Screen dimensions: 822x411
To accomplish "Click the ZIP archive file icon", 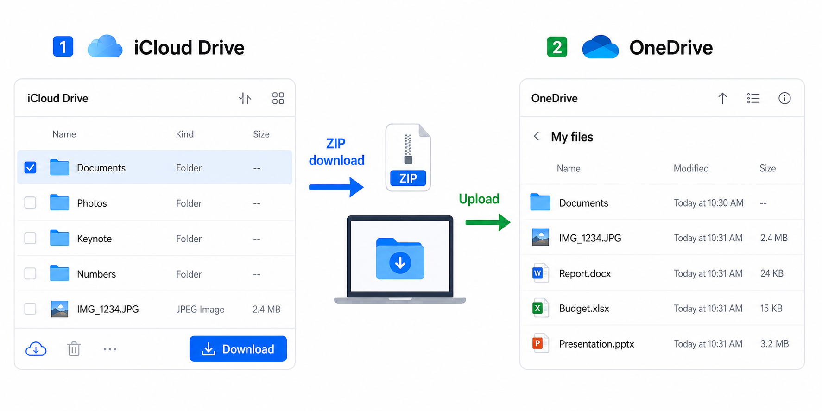I will coord(408,158).
